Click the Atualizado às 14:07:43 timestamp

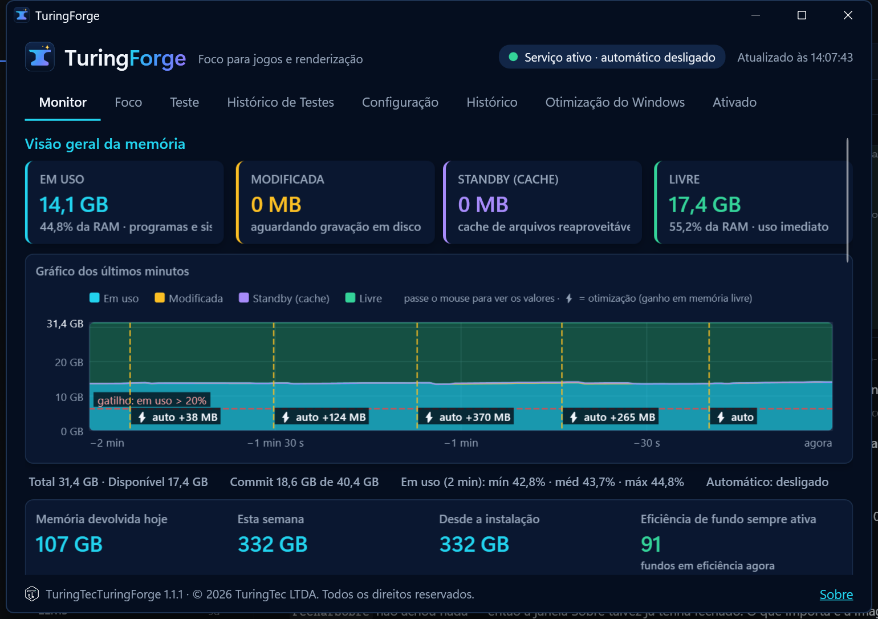tap(795, 58)
